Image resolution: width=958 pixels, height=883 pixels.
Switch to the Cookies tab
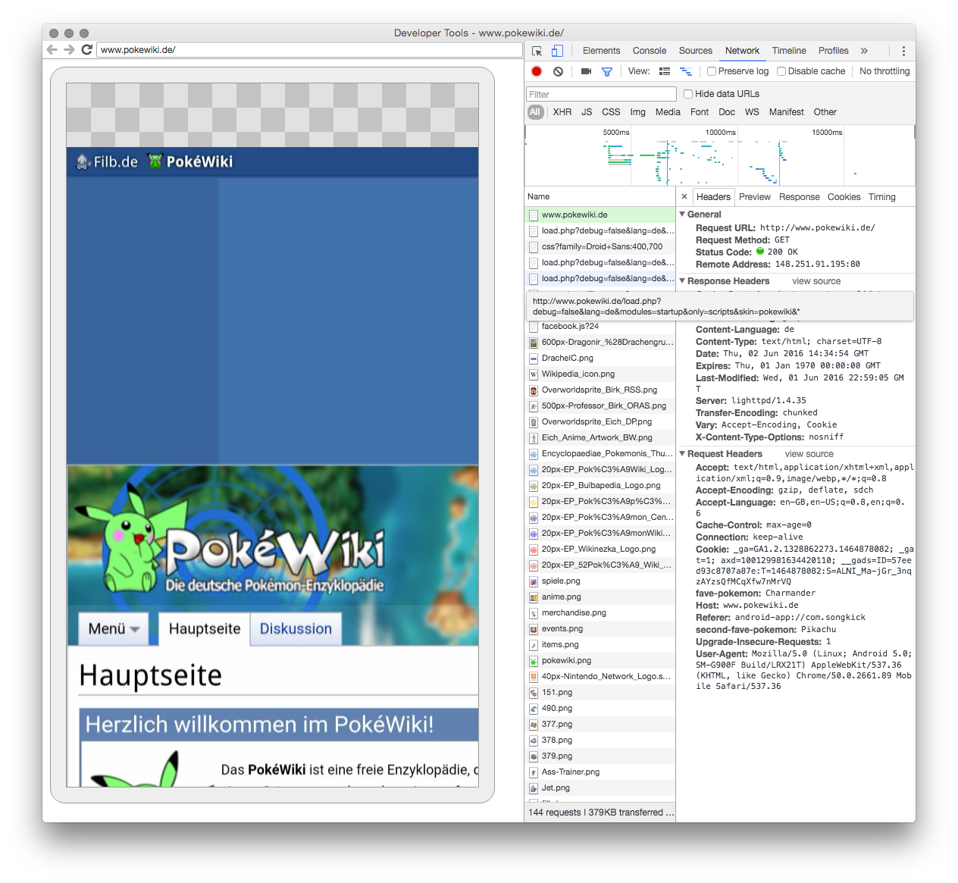[x=844, y=197]
